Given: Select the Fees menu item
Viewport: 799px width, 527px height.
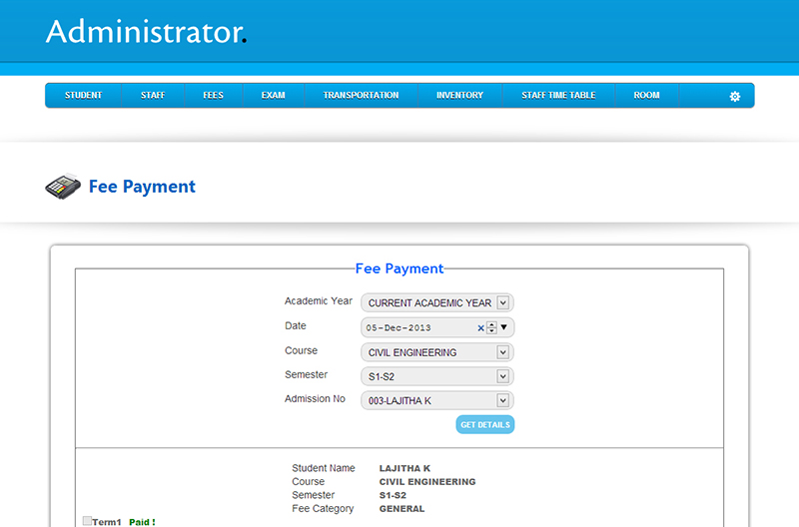Looking at the screenshot, I should tap(213, 96).
